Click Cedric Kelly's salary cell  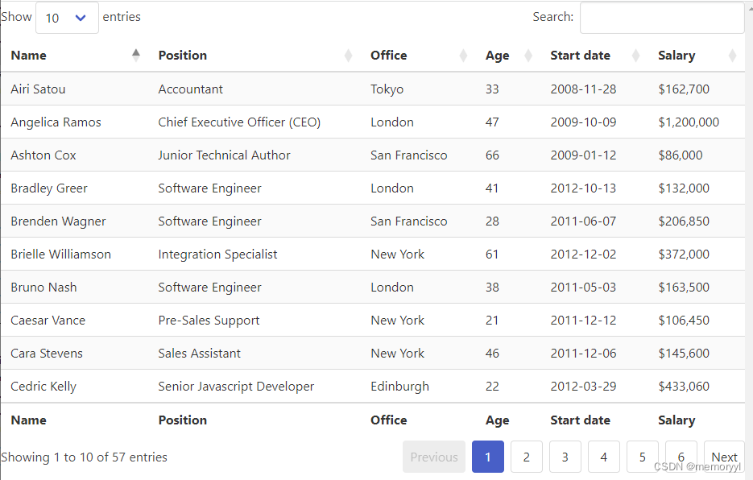tap(684, 387)
